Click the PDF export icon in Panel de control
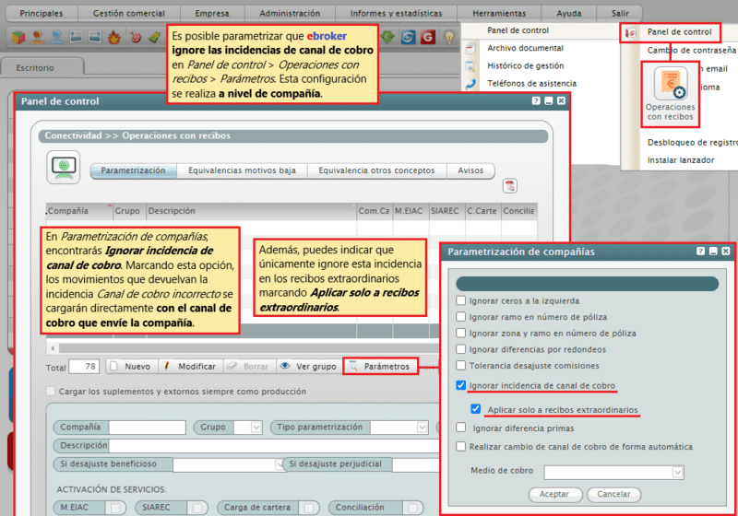738x516 pixels. (x=510, y=185)
